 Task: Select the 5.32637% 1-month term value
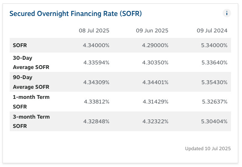215,102
